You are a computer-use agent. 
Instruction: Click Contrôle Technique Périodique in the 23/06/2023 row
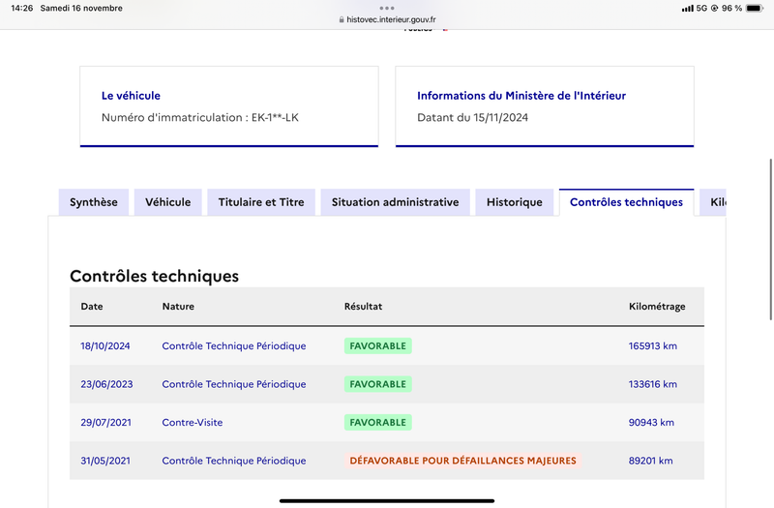tap(234, 384)
